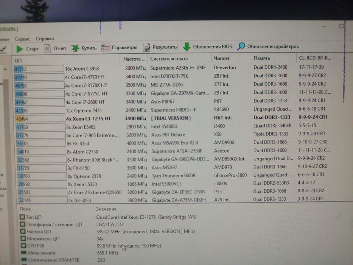
Task: Click the Купить button label
Action: point(89,48)
